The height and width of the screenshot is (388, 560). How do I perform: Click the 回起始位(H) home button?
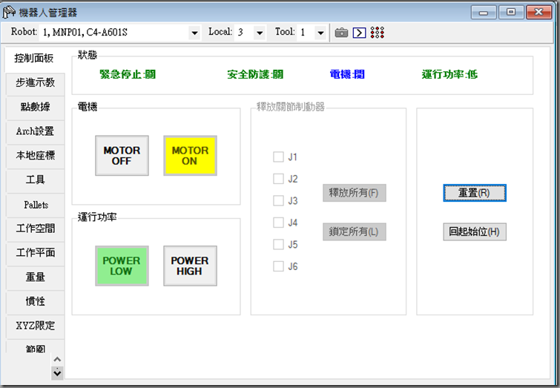(x=475, y=232)
